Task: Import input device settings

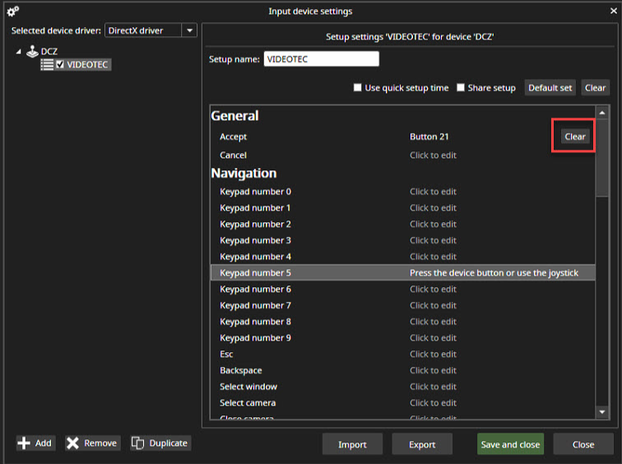Action: tap(352, 444)
